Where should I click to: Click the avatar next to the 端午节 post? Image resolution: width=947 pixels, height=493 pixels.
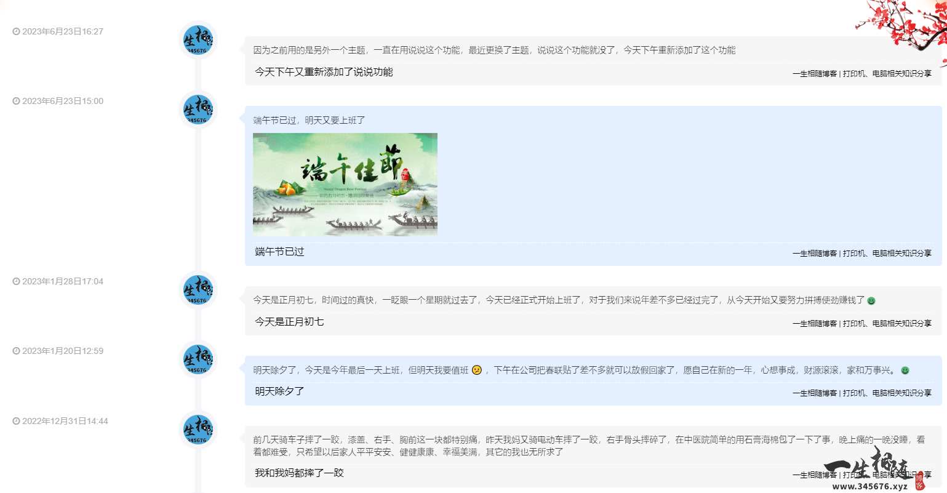(197, 109)
